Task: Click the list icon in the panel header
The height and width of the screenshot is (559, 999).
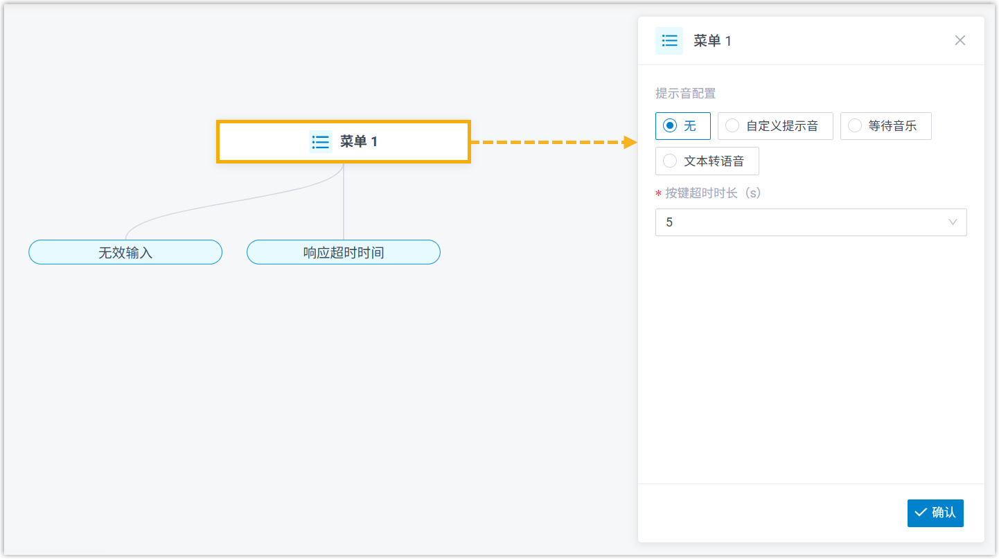Action: click(x=669, y=41)
